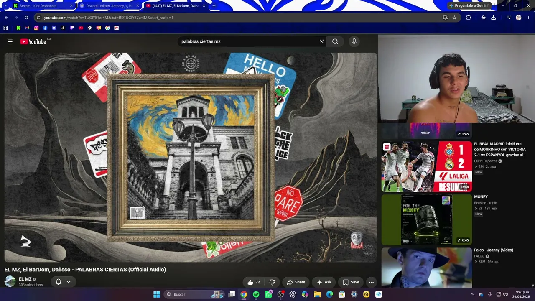Screen dimensions: 535x301
Task: Go to YouTube home via the logo
Action: click(33, 41)
